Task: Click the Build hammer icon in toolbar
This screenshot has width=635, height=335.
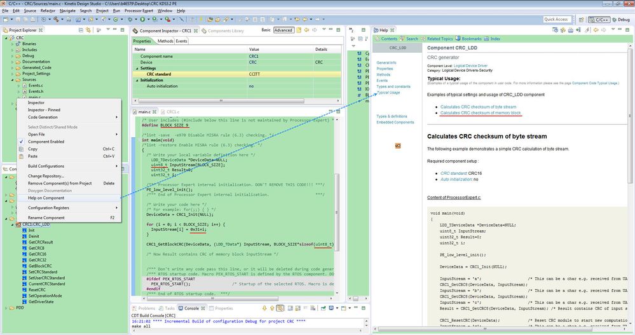Action: click(x=56, y=19)
